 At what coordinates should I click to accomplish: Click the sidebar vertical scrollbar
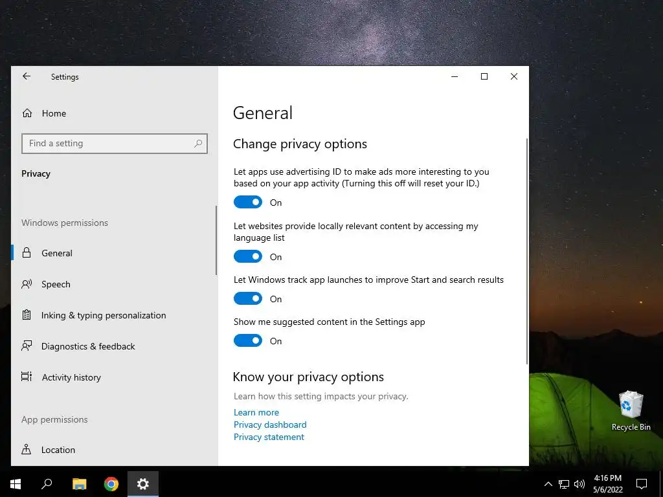point(216,240)
